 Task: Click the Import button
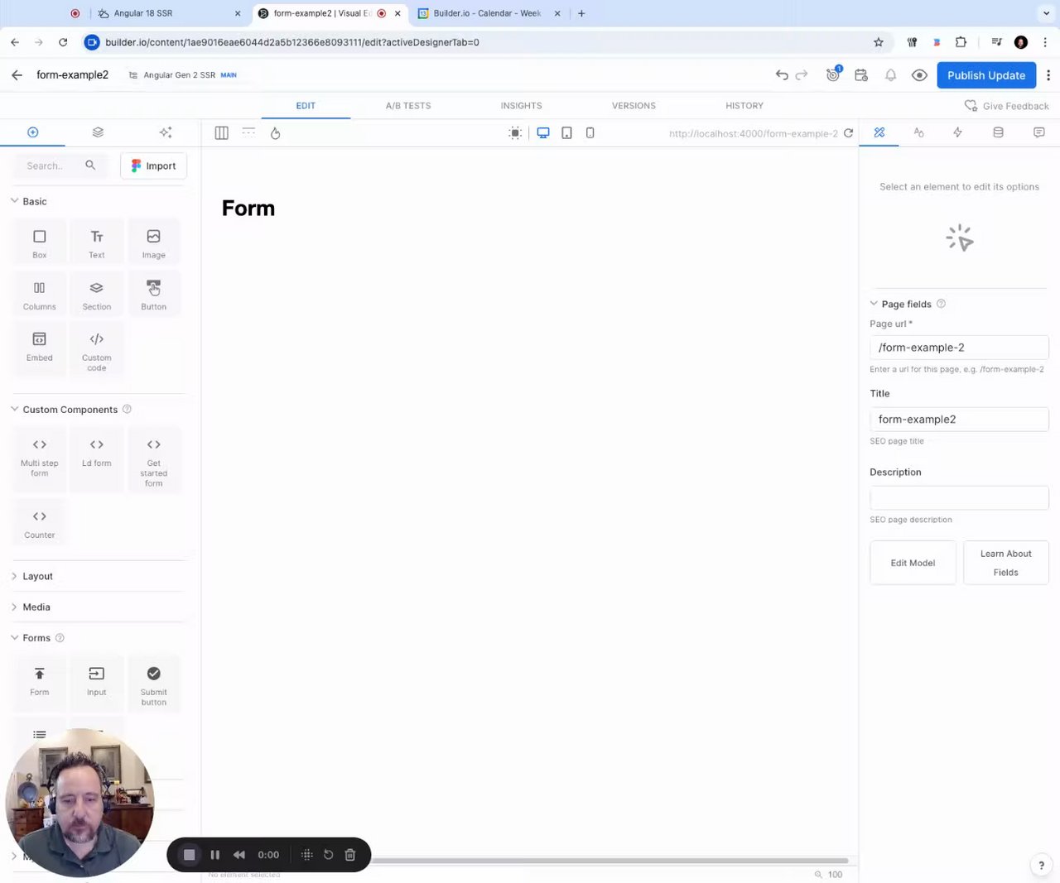pos(153,166)
